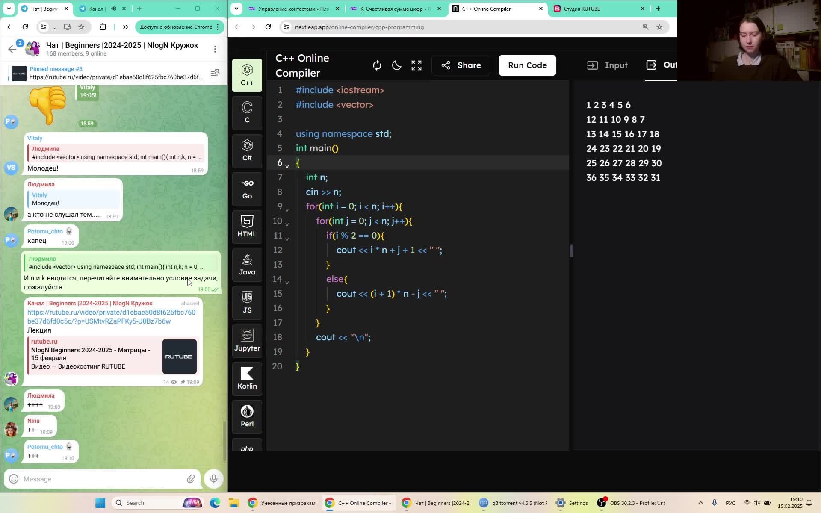
Task: Select the Kotlin language icon
Action: pos(247,378)
